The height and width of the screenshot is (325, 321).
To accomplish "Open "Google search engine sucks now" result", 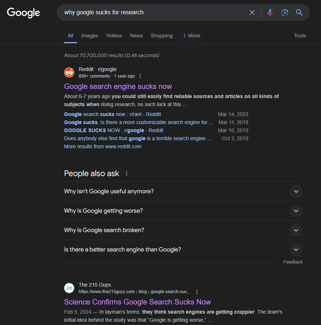I will pos(118,86).
